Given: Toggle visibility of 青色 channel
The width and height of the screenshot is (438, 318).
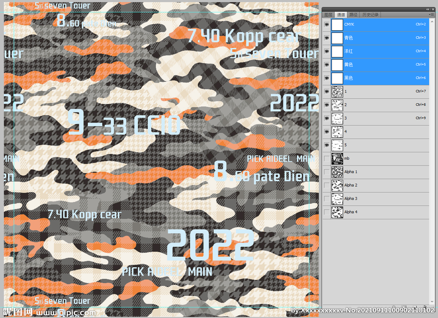Looking at the screenshot, I should click(327, 38).
